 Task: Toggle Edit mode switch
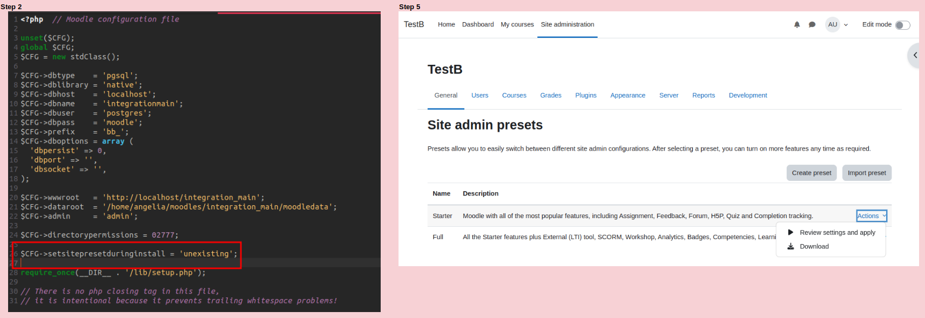pyautogui.click(x=902, y=25)
